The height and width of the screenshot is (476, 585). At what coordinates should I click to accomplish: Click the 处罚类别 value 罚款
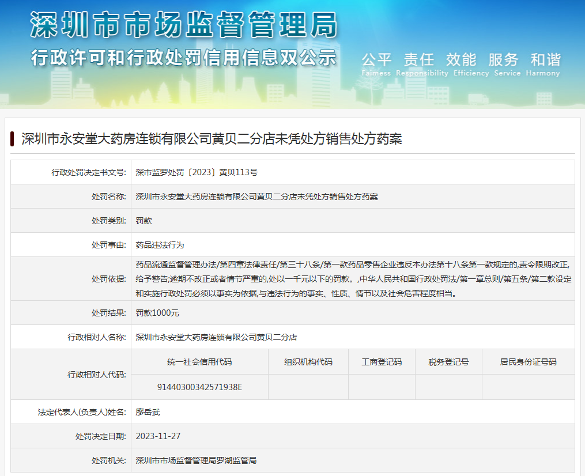[x=144, y=221]
